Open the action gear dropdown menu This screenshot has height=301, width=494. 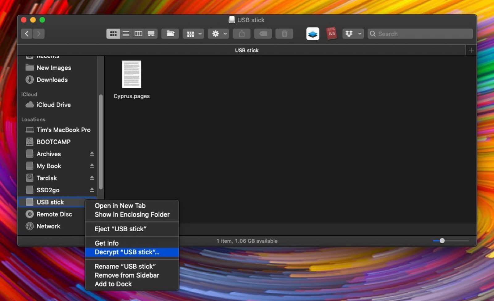(218, 34)
